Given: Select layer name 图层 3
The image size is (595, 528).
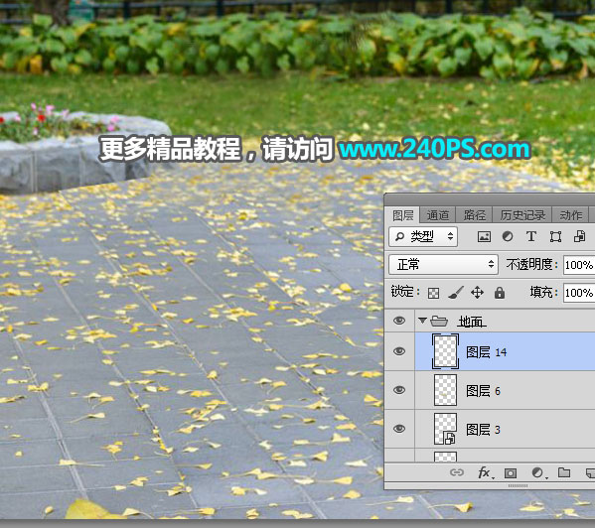Looking at the screenshot, I should coord(483,430).
